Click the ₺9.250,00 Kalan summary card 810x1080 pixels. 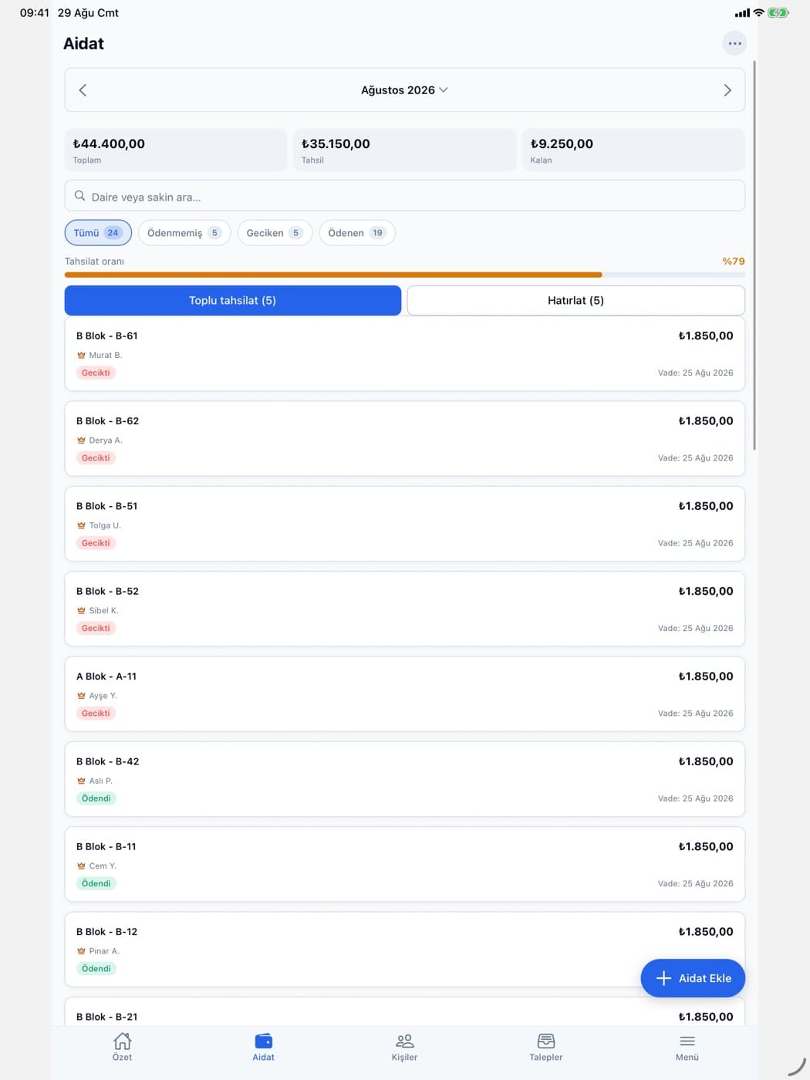pos(633,150)
